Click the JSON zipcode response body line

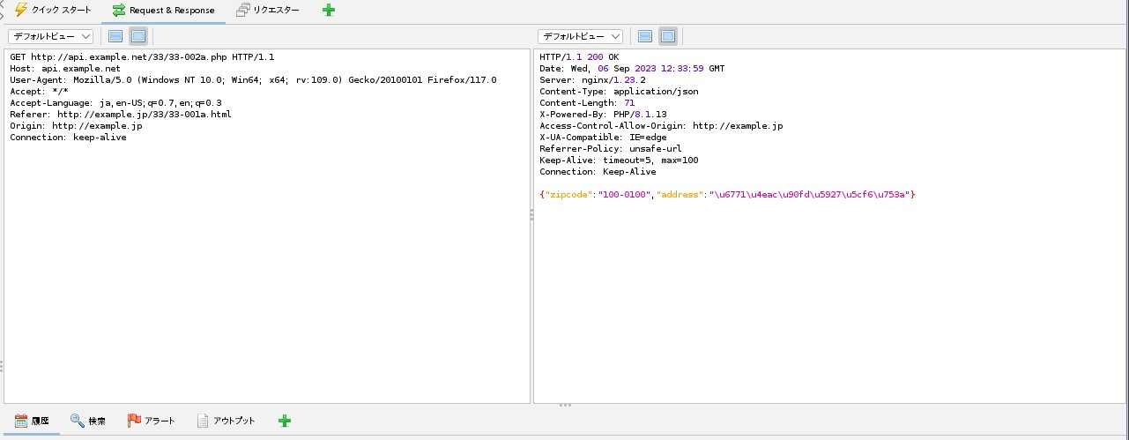point(727,194)
